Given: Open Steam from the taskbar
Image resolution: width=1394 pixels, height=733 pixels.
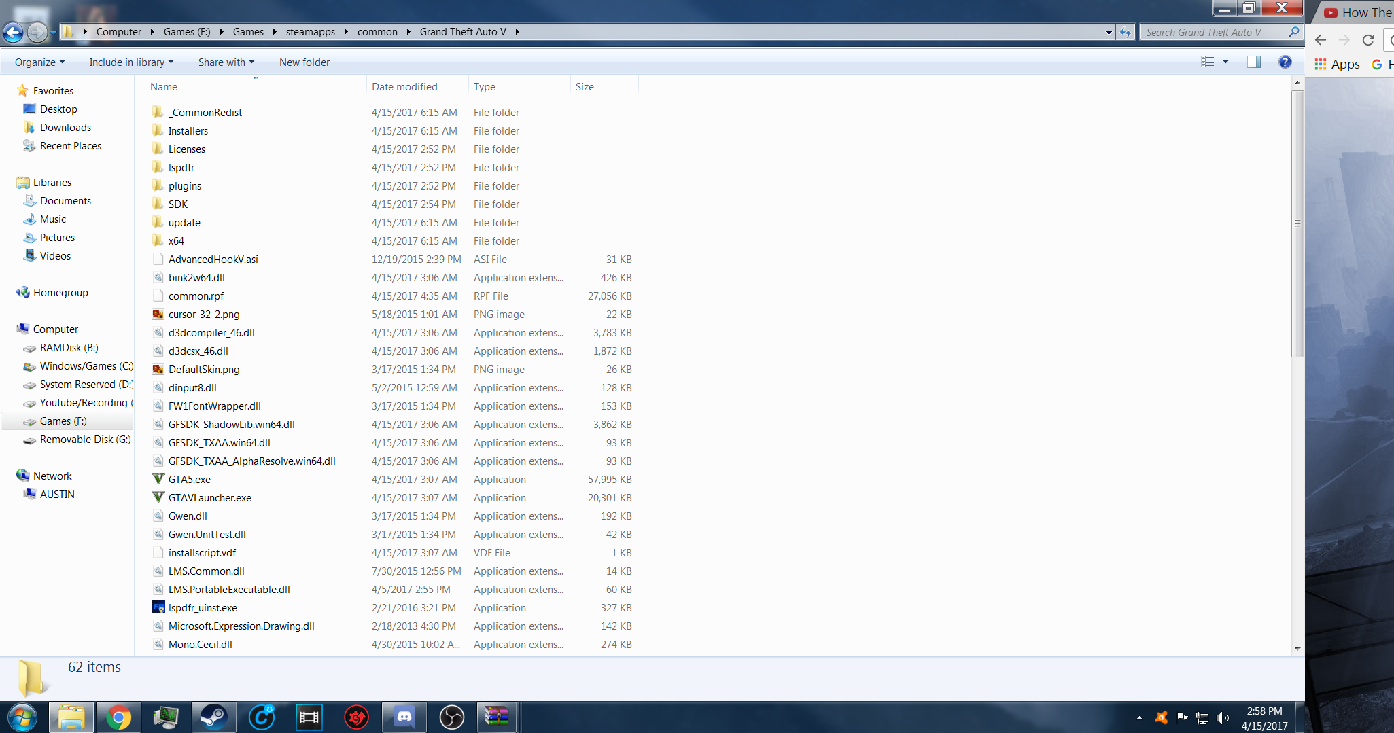Looking at the screenshot, I should pos(213,717).
